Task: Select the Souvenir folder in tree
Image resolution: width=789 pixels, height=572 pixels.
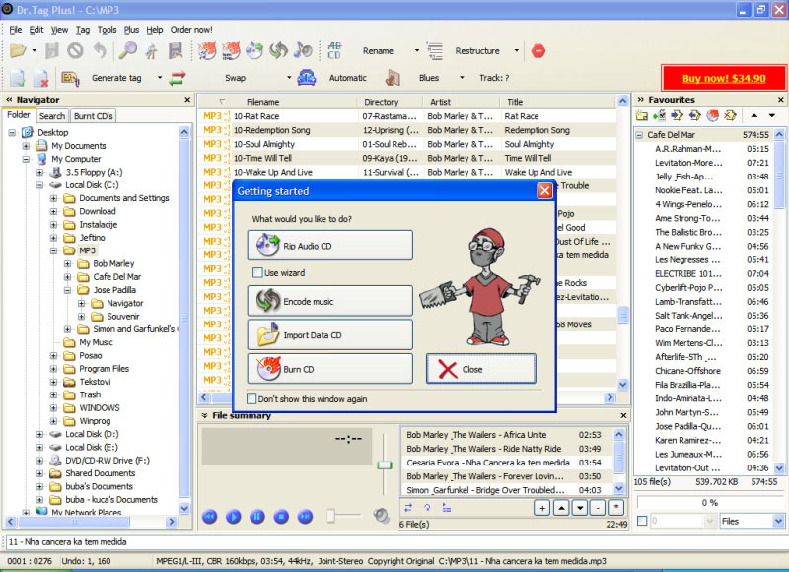Action: coord(123,316)
